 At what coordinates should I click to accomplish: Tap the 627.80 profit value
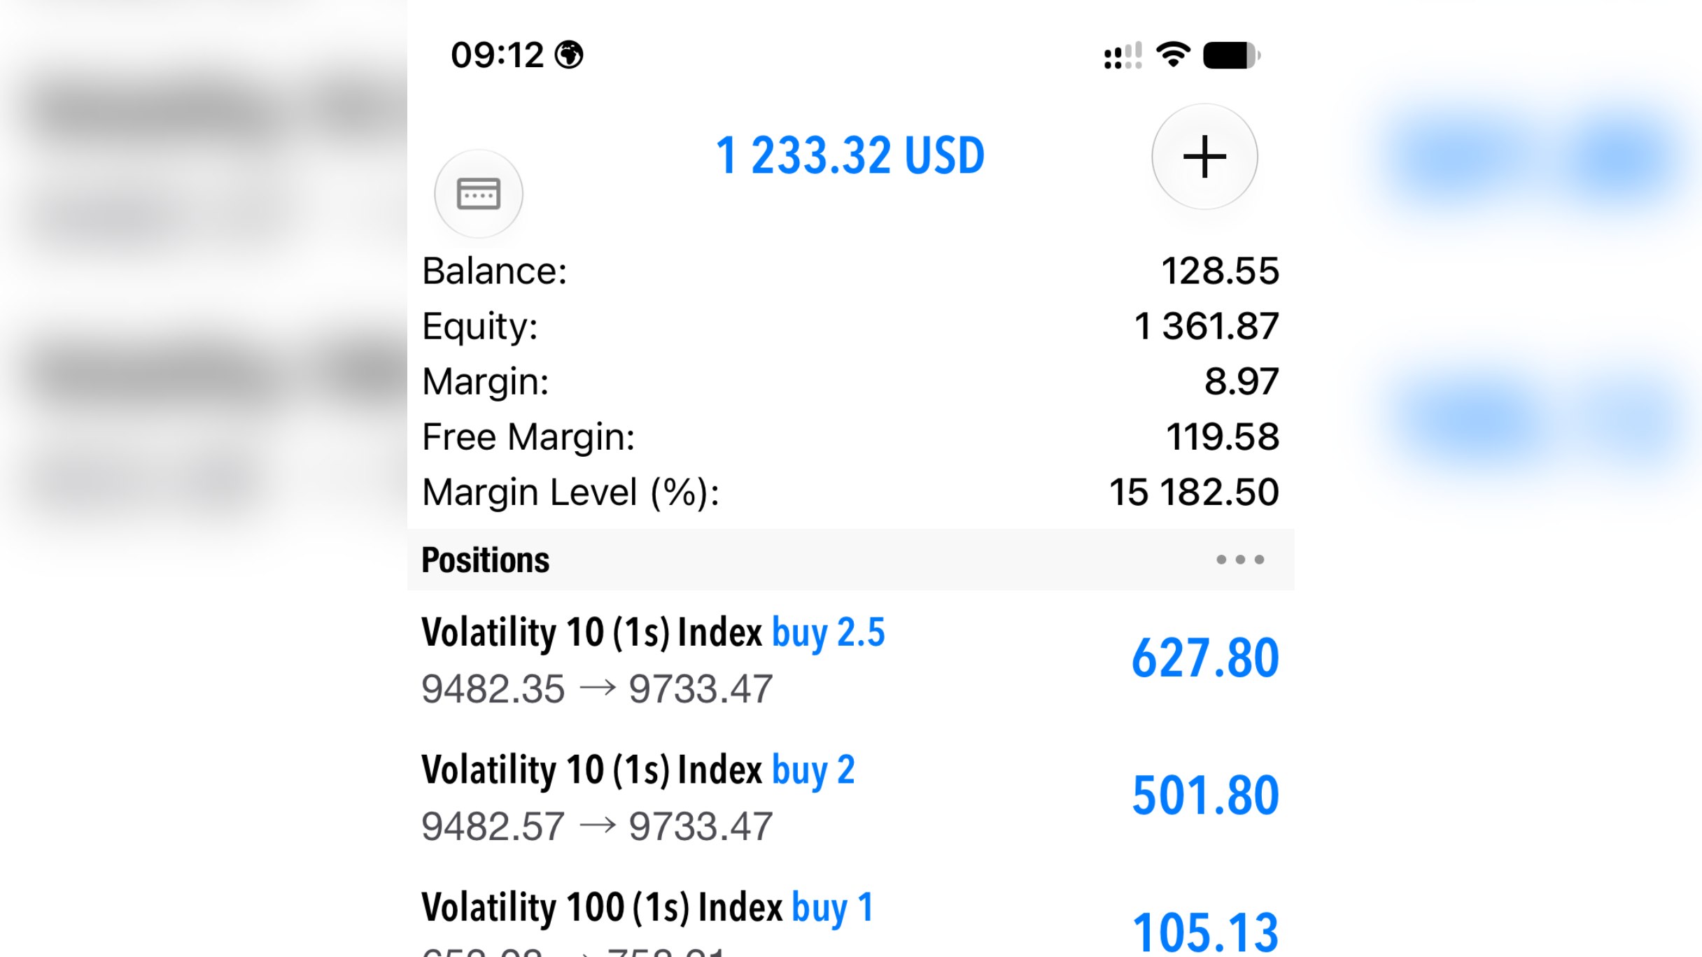tap(1205, 658)
